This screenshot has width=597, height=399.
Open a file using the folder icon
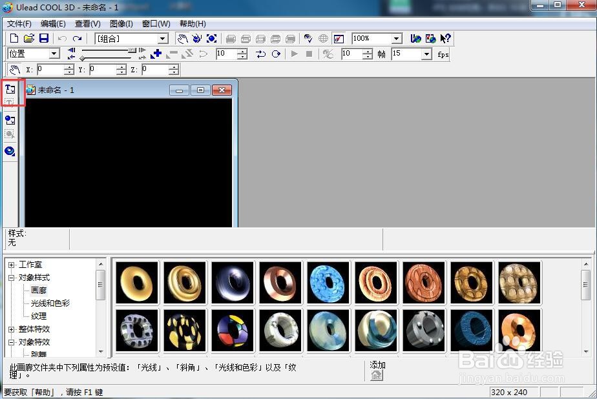pos(29,39)
